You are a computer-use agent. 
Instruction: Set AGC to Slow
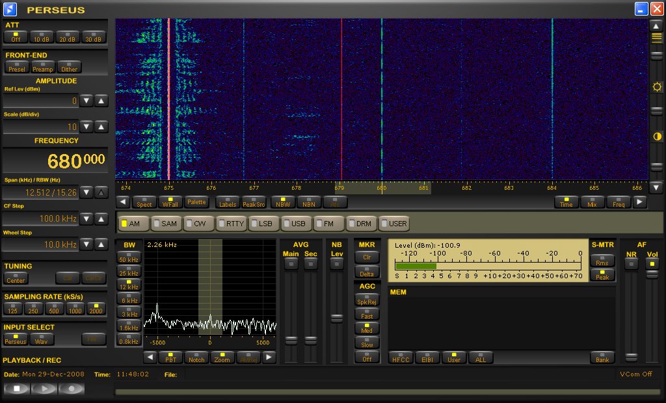pyautogui.click(x=367, y=343)
